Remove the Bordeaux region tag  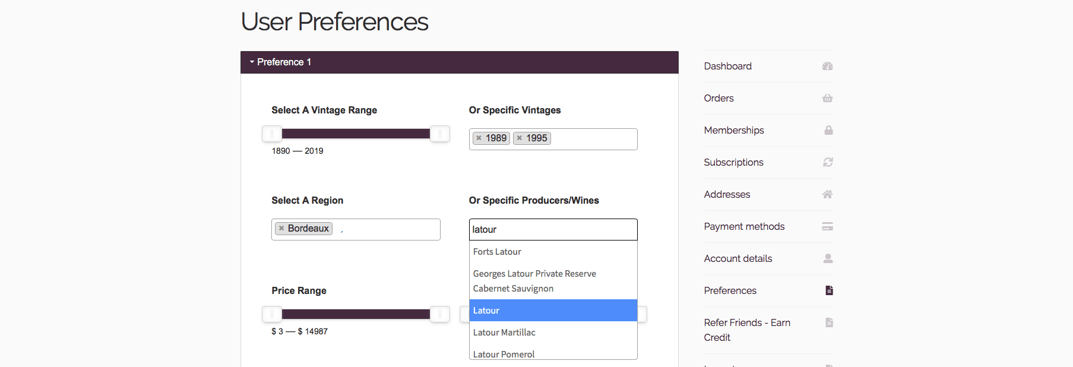click(x=281, y=229)
